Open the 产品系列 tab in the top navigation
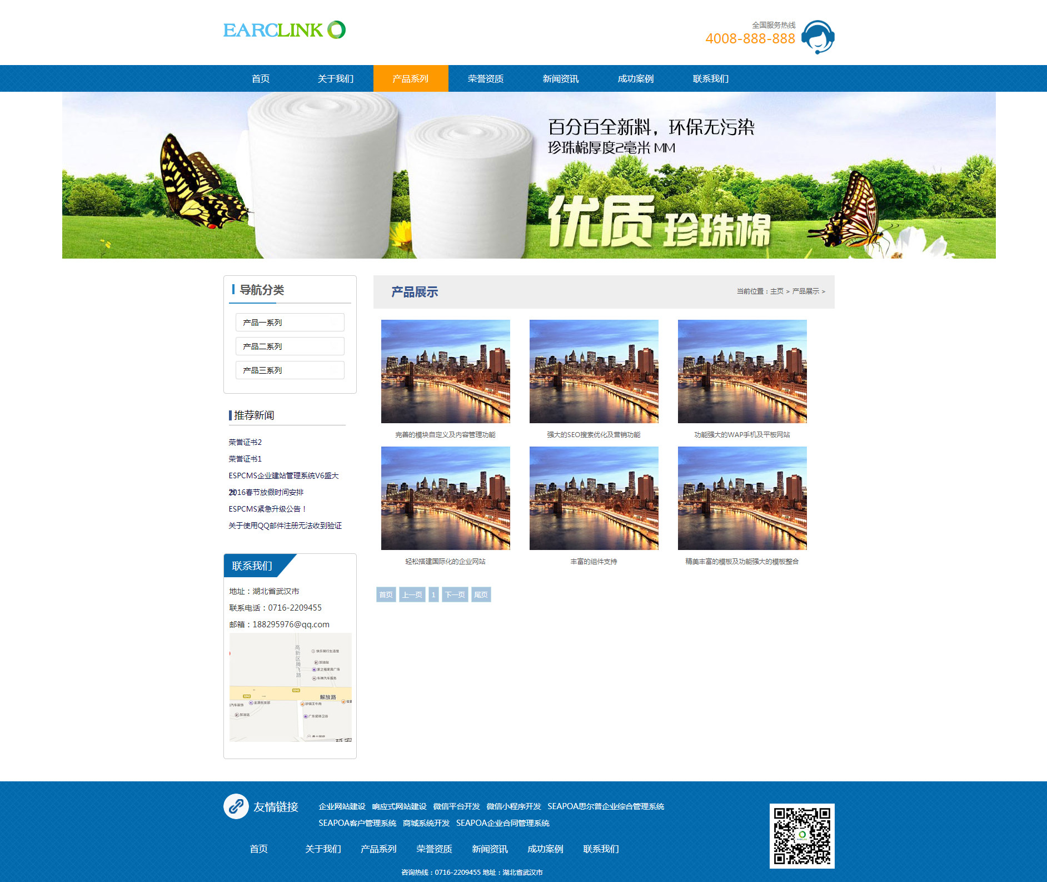This screenshot has width=1047, height=882. coord(410,78)
